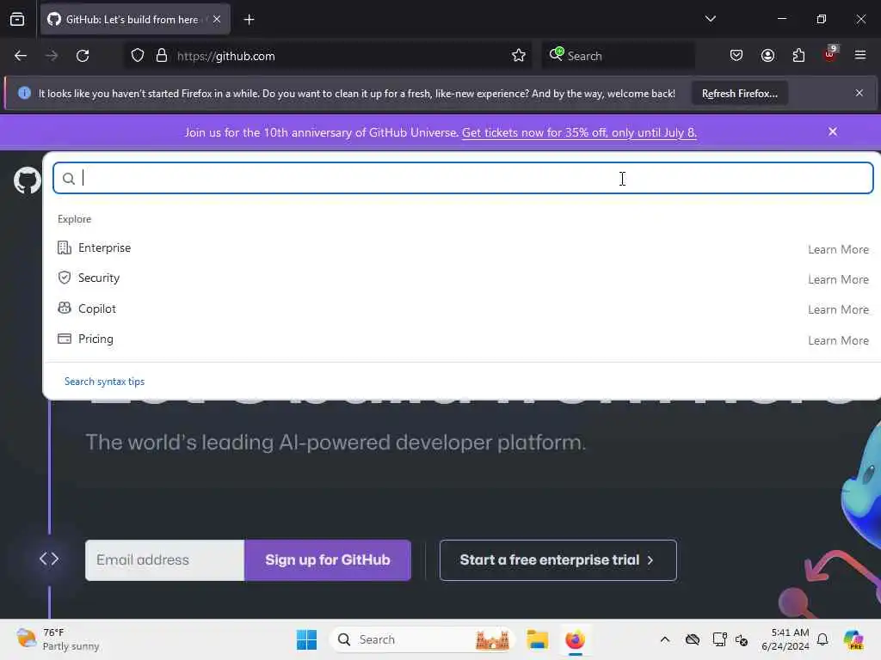Viewport: 881px width, 660px height.
Task: Open the Copilot preview taskbar icon
Action: tap(853, 639)
